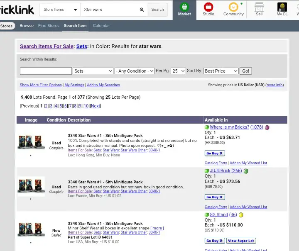
Task: Open the Market basket icon
Action: pyautogui.click(x=184, y=7)
